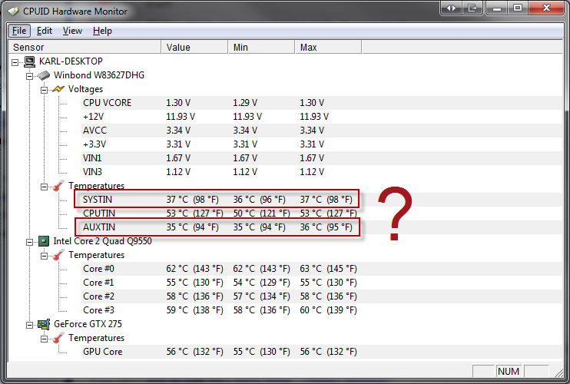Select the Core #1 row

[322, 283]
